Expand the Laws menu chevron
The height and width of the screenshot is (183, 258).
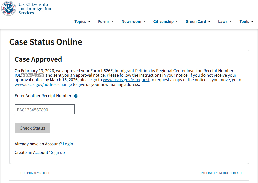pyautogui.click(x=230, y=21)
